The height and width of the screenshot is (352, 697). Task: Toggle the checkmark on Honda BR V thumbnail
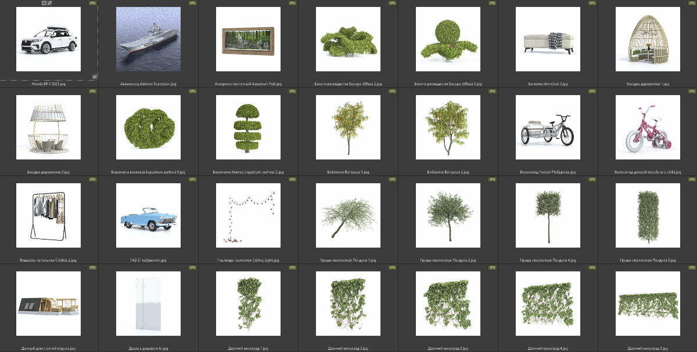95,76
